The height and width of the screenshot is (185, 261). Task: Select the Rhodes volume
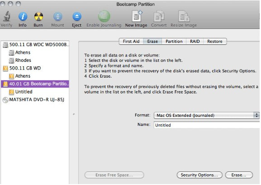(x=35, y=60)
